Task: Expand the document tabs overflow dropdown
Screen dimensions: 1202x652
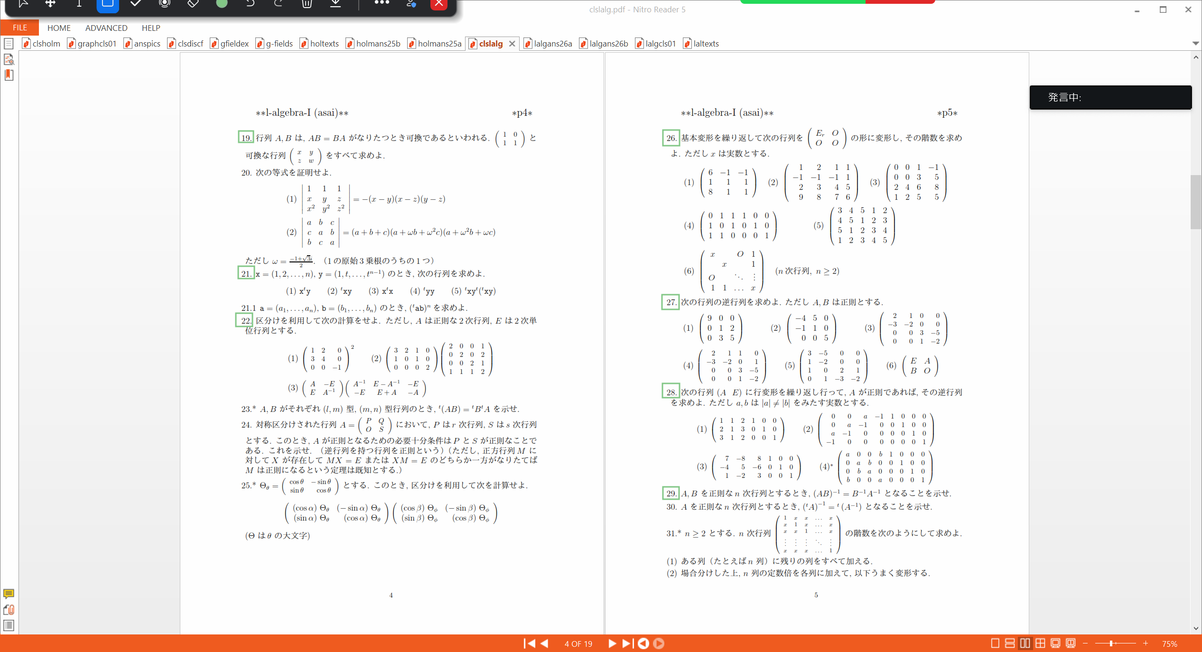Action: pyautogui.click(x=1195, y=43)
